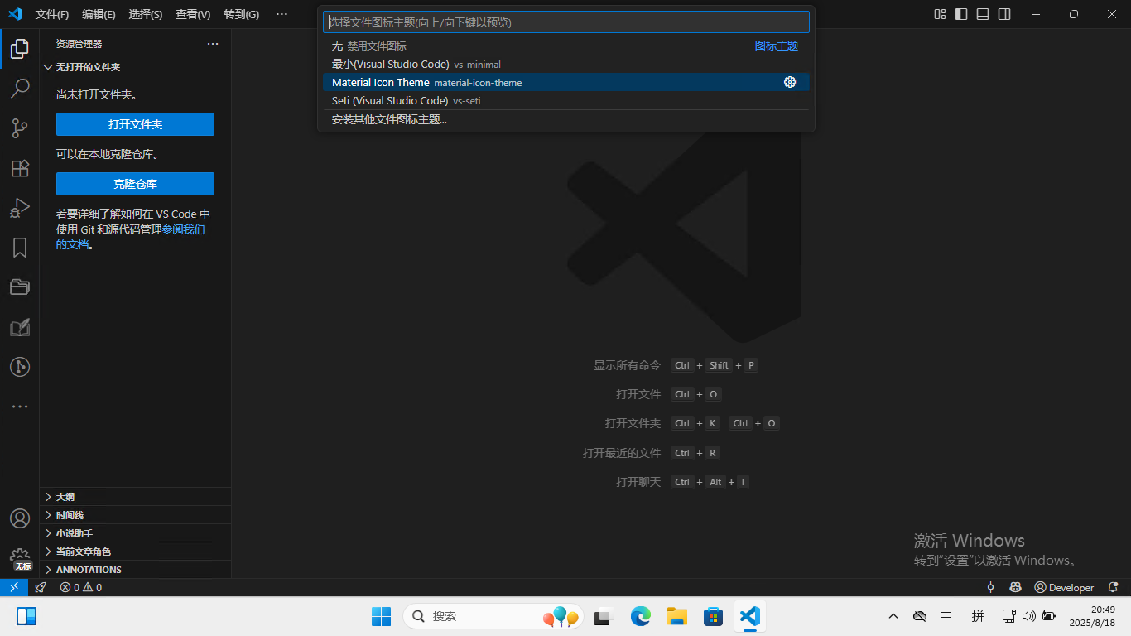This screenshot has width=1131, height=636.
Task: Click the 克隆仓库 button
Action: (x=135, y=184)
